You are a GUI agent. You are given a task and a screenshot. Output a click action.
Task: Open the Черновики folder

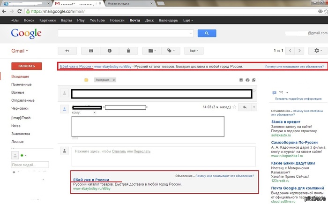(20, 108)
